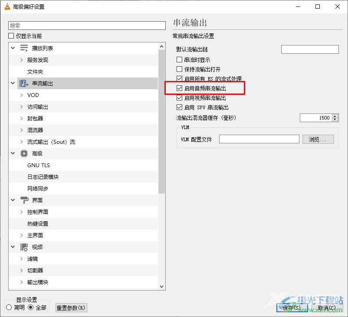Uncheck 启用所有 ES 的流式处理
The image size is (348, 317).
pos(179,78)
